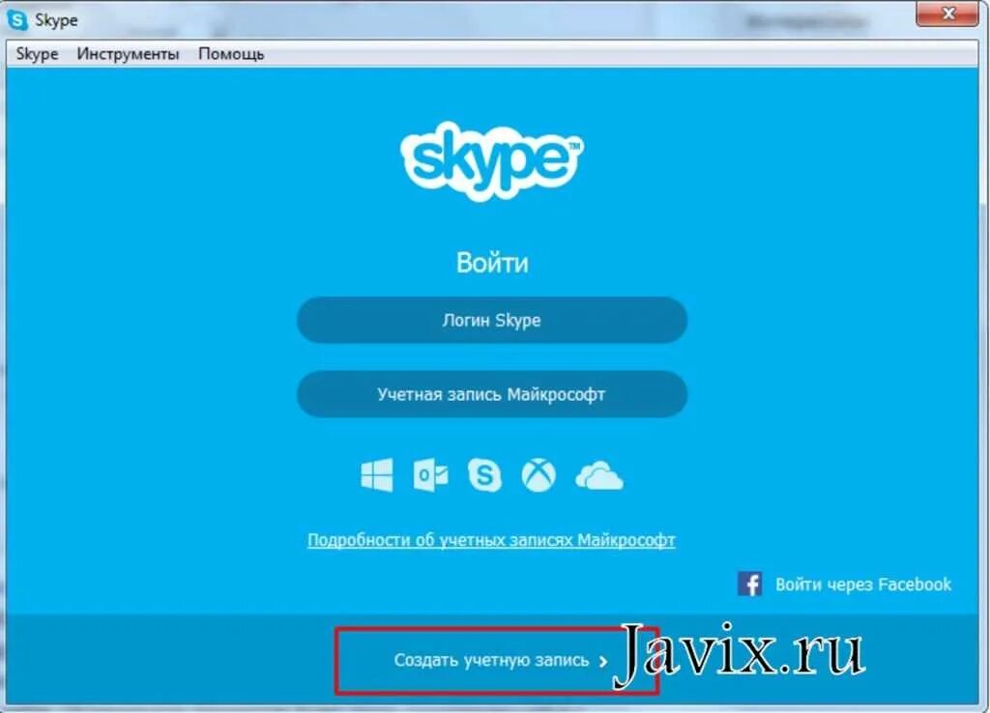Open the Помощь menu

tap(231, 54)
